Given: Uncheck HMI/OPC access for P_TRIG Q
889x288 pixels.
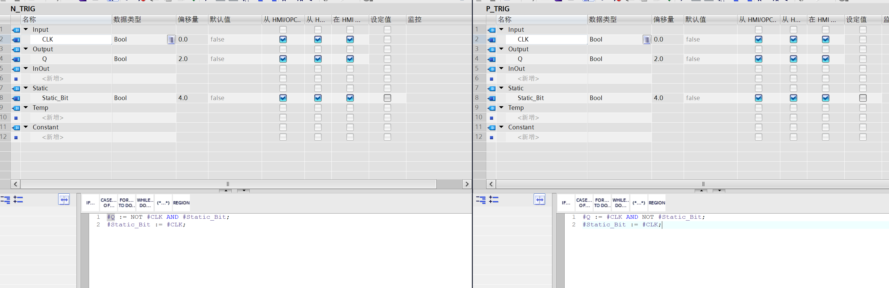Looking at the screenshot, I should [758, 59].
